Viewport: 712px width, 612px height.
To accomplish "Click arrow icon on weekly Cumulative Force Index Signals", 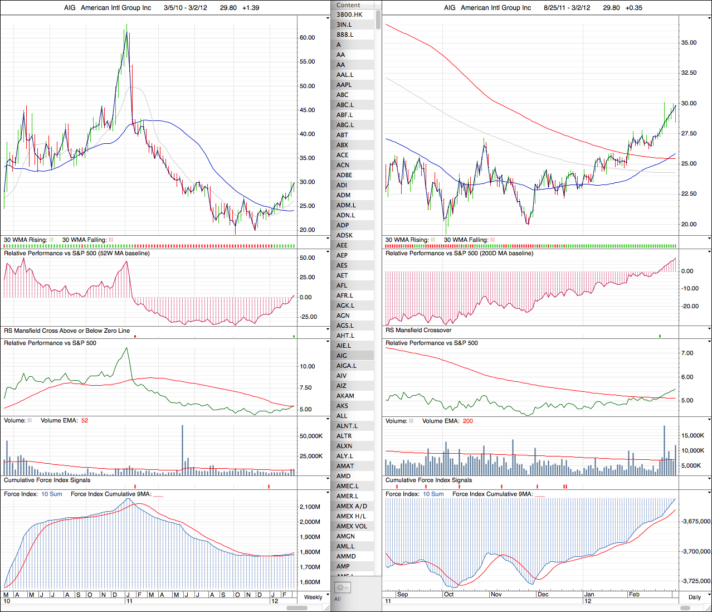I will click(328, 479).
